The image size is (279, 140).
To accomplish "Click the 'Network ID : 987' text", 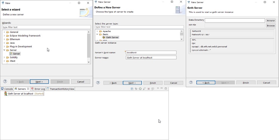I will pyautogui.click(x=200, y=35).
